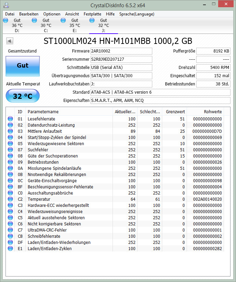
Task: Click status orb for row ID C2
Action: 10,199
